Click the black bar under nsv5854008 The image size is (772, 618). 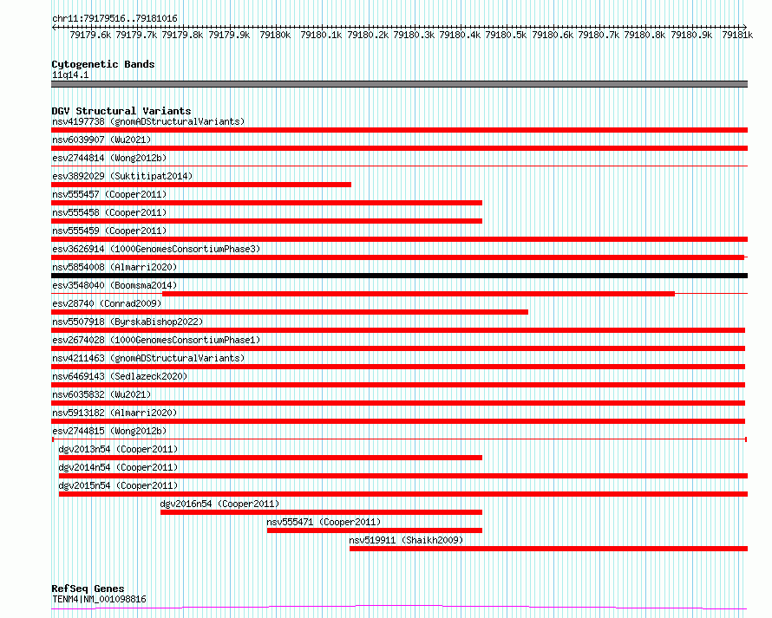click(x=399, y=276)
